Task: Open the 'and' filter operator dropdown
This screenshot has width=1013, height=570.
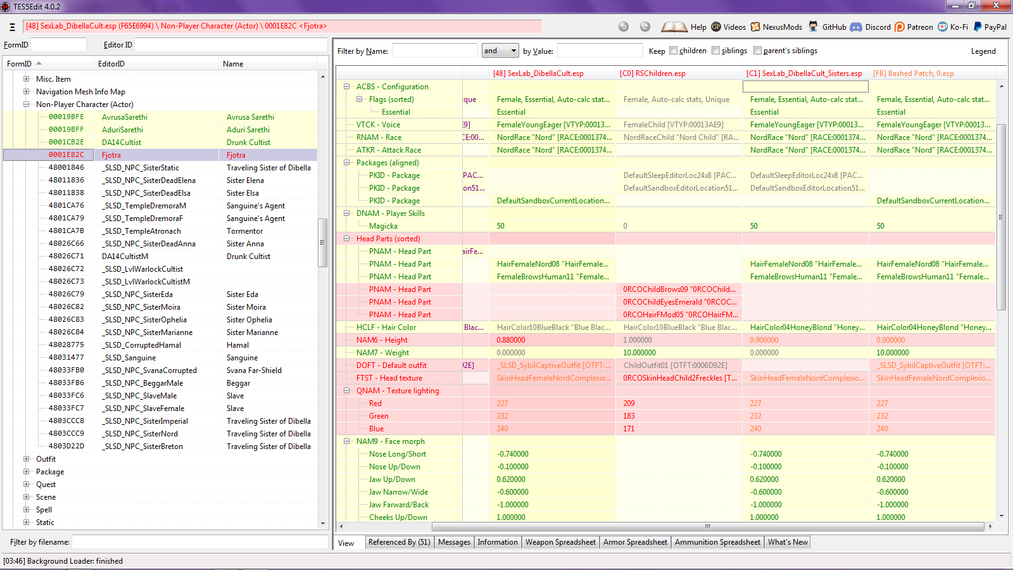Action: (500, 51)
